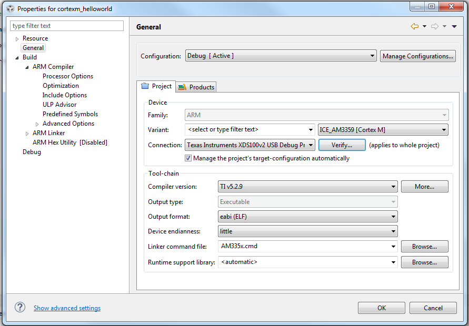Browse for a linker command file
The image size is (469, 326).
(424, 247)
